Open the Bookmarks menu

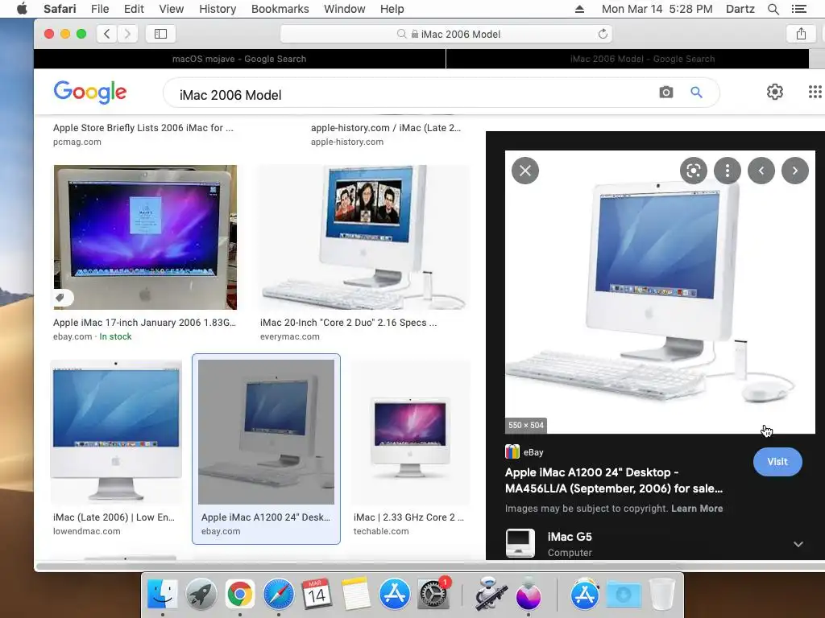click(280, 9)
